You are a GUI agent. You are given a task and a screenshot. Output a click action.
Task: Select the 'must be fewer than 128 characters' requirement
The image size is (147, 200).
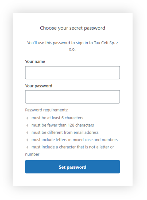(63, 125)
